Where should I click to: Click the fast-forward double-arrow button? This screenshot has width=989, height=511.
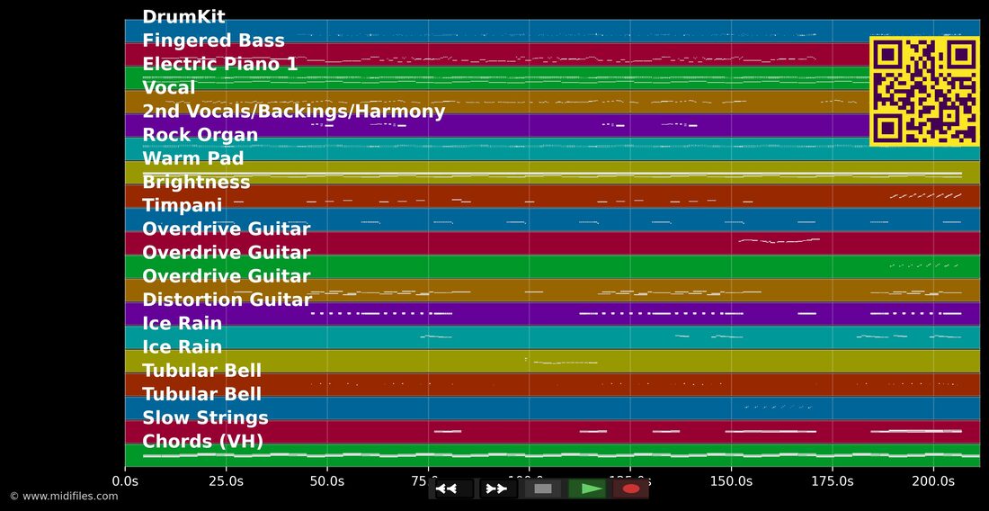(x=498, y=489)
